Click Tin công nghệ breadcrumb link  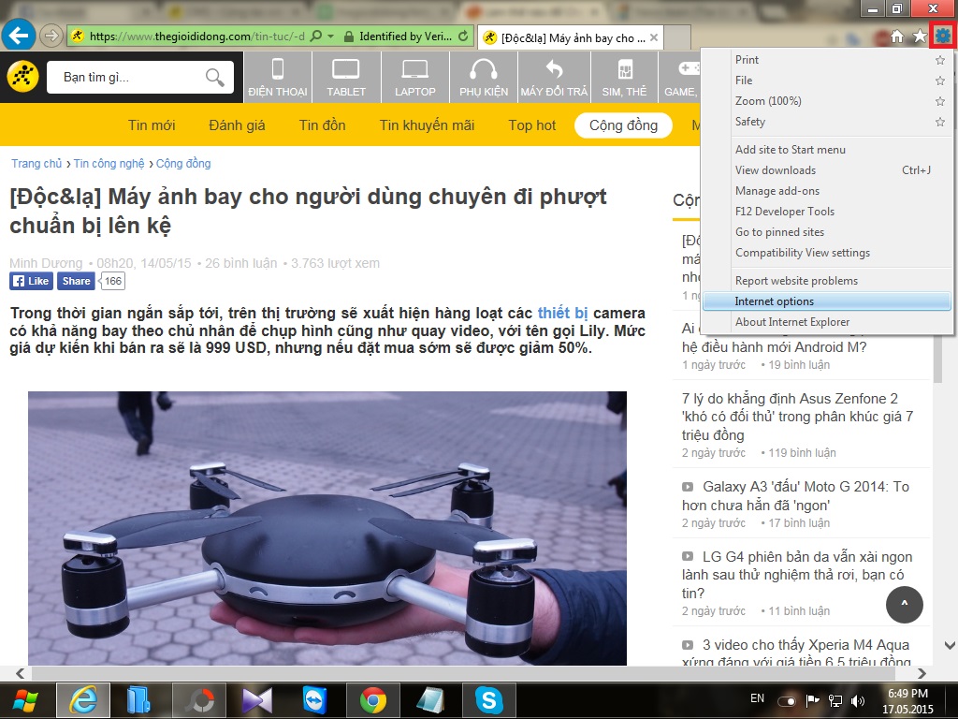pos(109,163)
